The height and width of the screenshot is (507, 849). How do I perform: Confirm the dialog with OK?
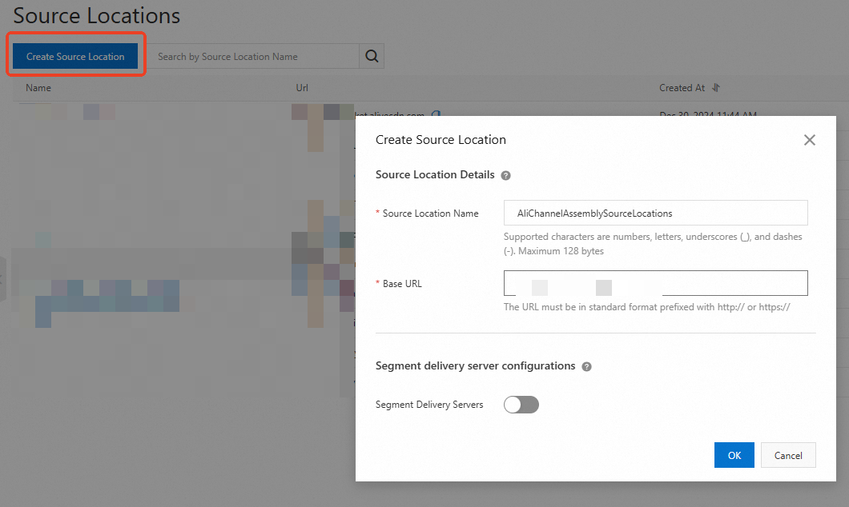point(734,455)
